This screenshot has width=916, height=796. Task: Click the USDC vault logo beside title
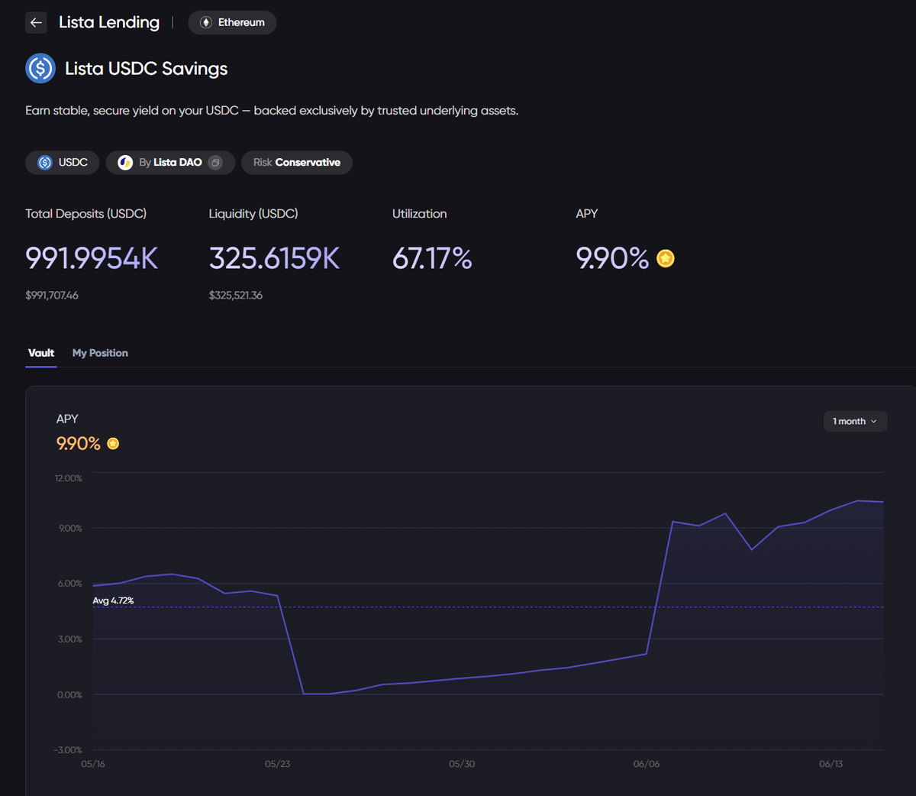click(x=40, y=69)
